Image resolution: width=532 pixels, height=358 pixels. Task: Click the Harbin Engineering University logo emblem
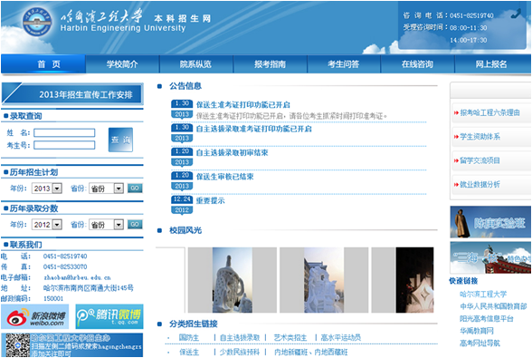click(37, 22)
